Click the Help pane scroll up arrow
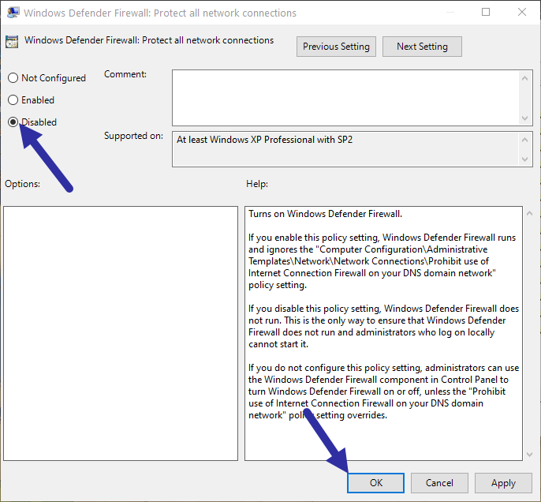Viewport: 541px width, 502px height. (x=529, y=213)
